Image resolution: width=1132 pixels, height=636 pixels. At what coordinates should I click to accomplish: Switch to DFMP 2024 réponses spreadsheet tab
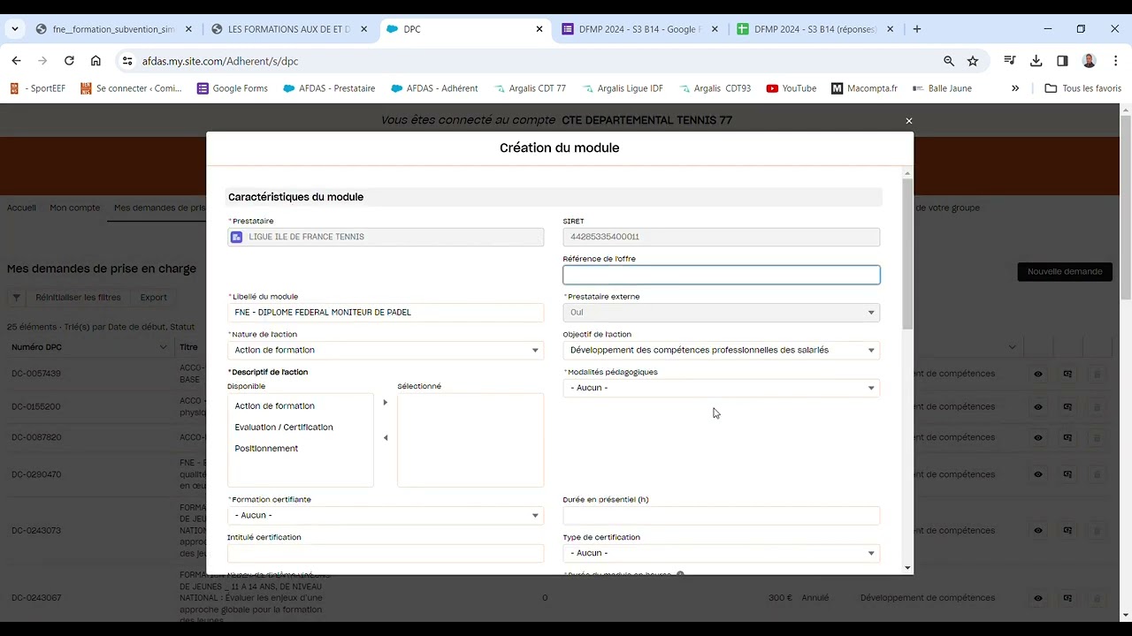pyautogui.click(x=815, y=29)
